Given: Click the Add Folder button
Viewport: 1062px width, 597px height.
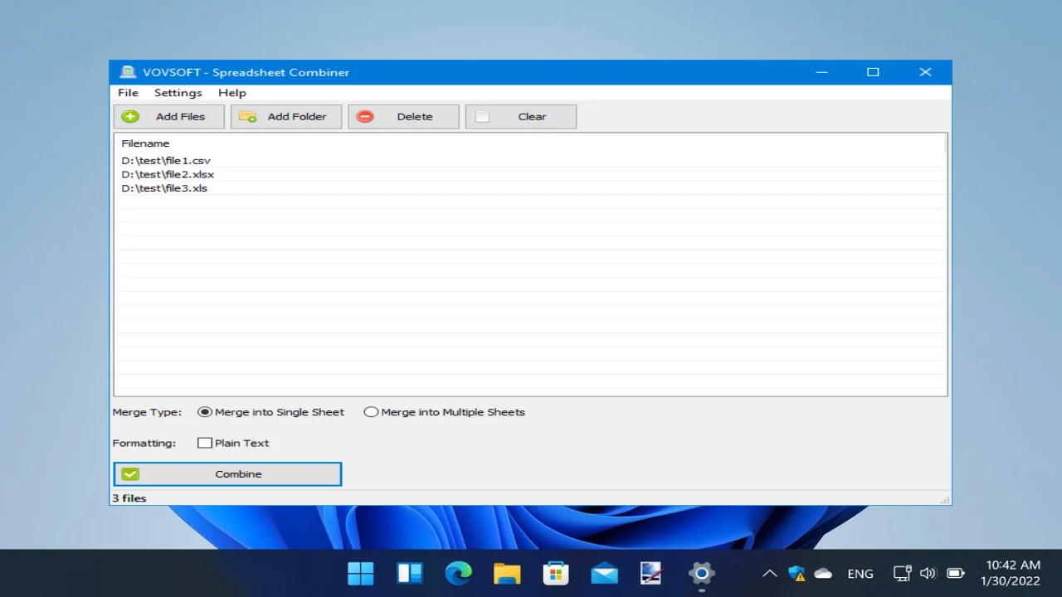Looking at the screenshot, I should 286,117.
